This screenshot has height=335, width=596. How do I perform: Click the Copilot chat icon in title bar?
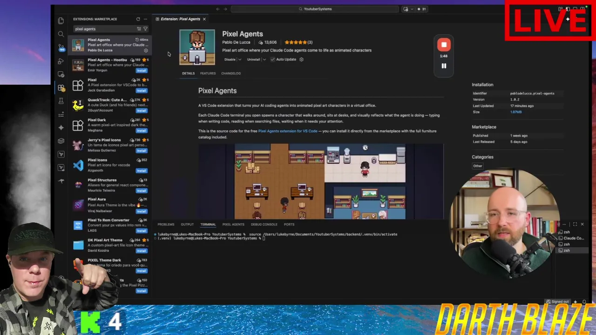[x=406, y=9]
